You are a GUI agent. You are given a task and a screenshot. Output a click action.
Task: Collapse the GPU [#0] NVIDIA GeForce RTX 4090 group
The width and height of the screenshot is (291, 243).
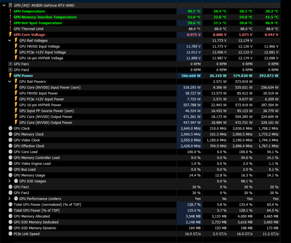coord(4,5)
